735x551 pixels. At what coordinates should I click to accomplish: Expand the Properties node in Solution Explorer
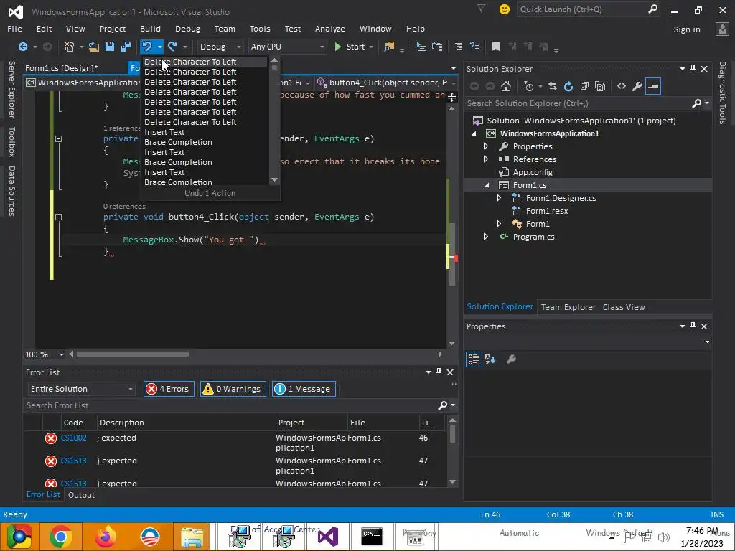pyautogui.click(x=486, y=146)
